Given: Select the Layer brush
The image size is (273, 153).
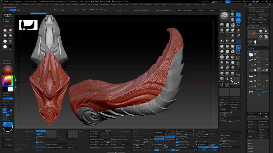Looking at the screenshot, I should pos(233,68).
